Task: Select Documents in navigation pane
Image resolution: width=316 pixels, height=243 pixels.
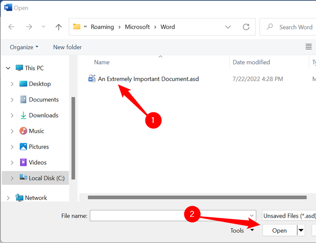Action: point(44,100)
